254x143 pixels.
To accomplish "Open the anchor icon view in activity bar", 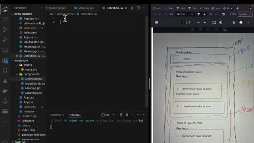I will (x=5, y=101).
